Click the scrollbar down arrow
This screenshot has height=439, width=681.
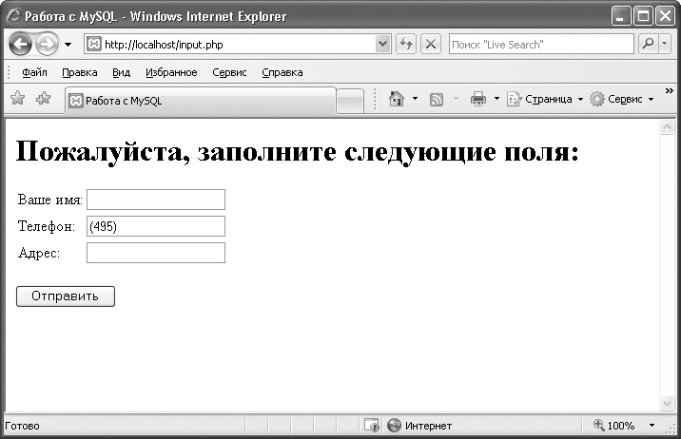(x=667, y=403)
